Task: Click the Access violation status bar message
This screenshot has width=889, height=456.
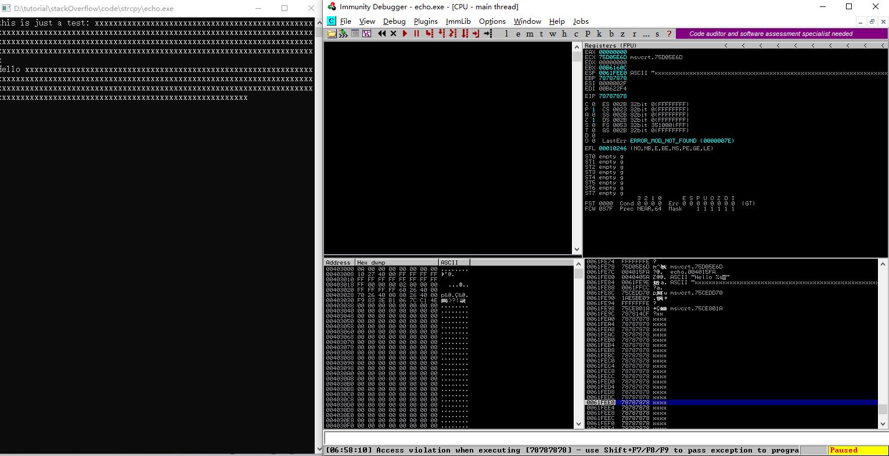Action: 562,450
